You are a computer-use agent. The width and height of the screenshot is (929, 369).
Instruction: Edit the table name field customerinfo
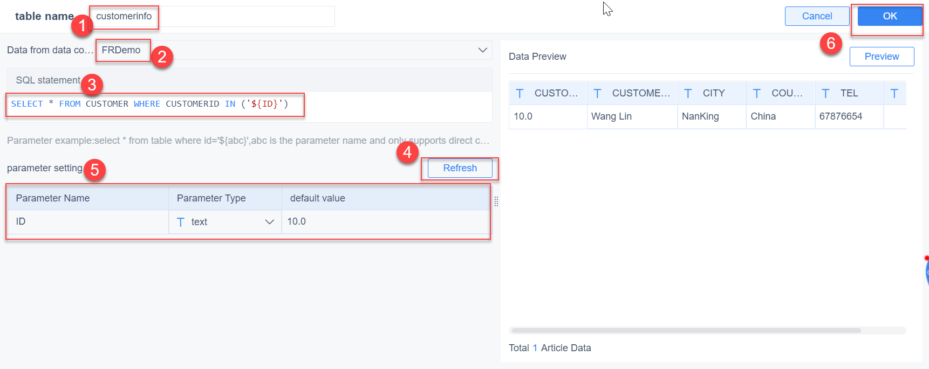(x=212, y=16)
